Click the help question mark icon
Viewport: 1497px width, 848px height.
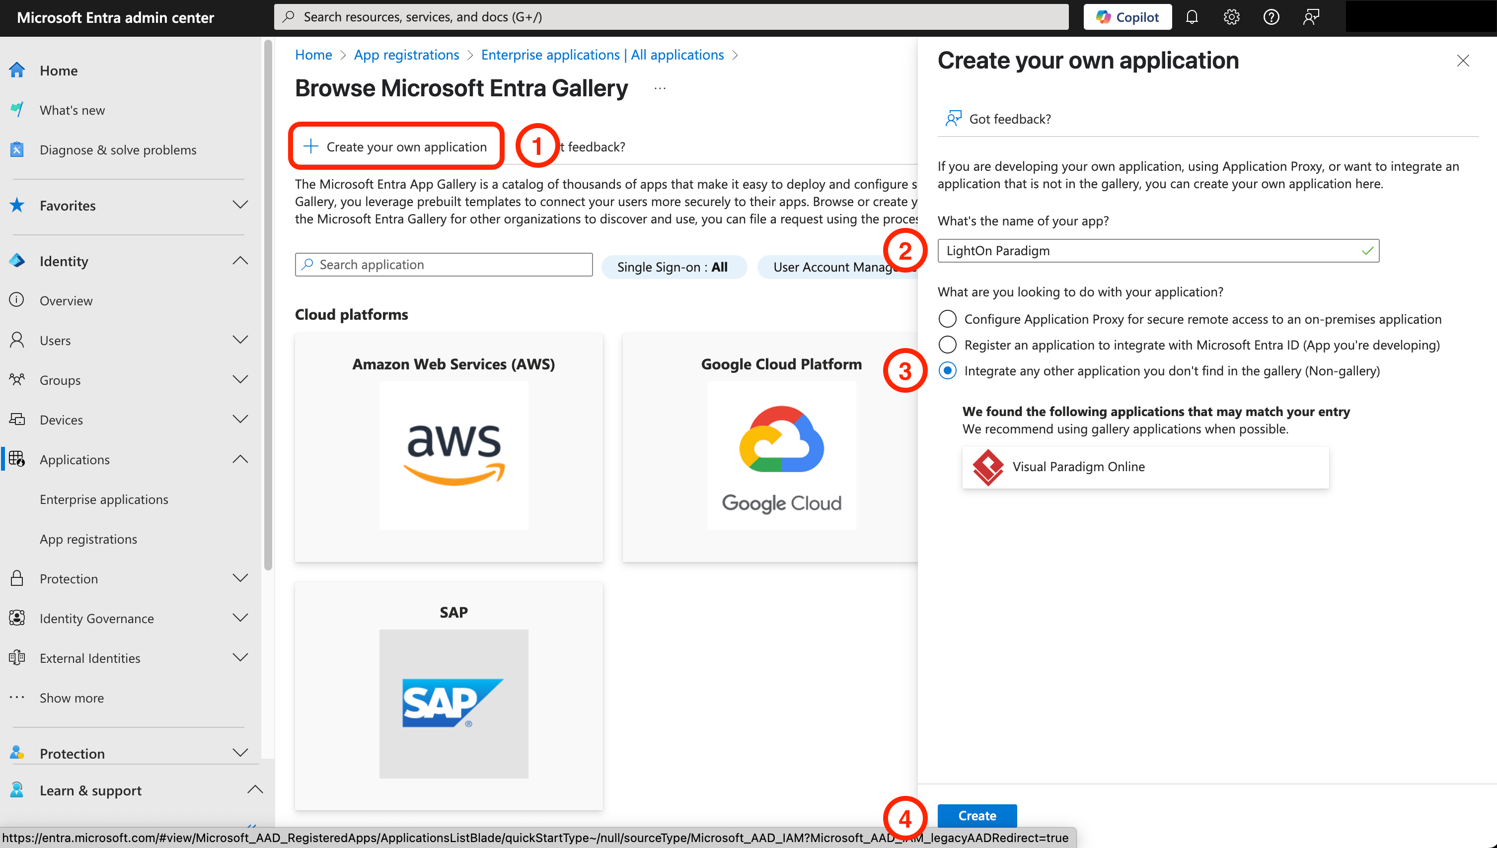pos(1271,17)
